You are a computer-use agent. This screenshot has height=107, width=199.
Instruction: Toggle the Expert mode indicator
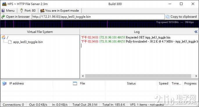pyautogui.click(x=60, y=10)
